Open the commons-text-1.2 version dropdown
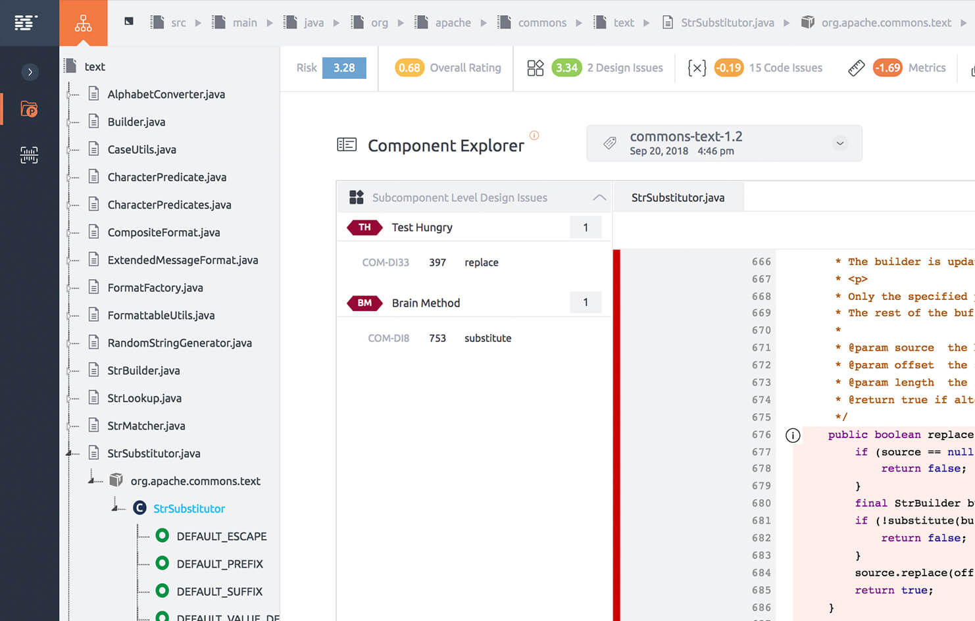 click(x=839, y=143)
